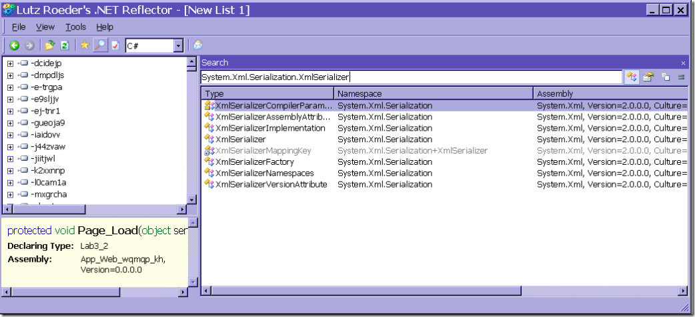Click in the search text field
This screenshot has height=317, width=695.
[411, 77]
